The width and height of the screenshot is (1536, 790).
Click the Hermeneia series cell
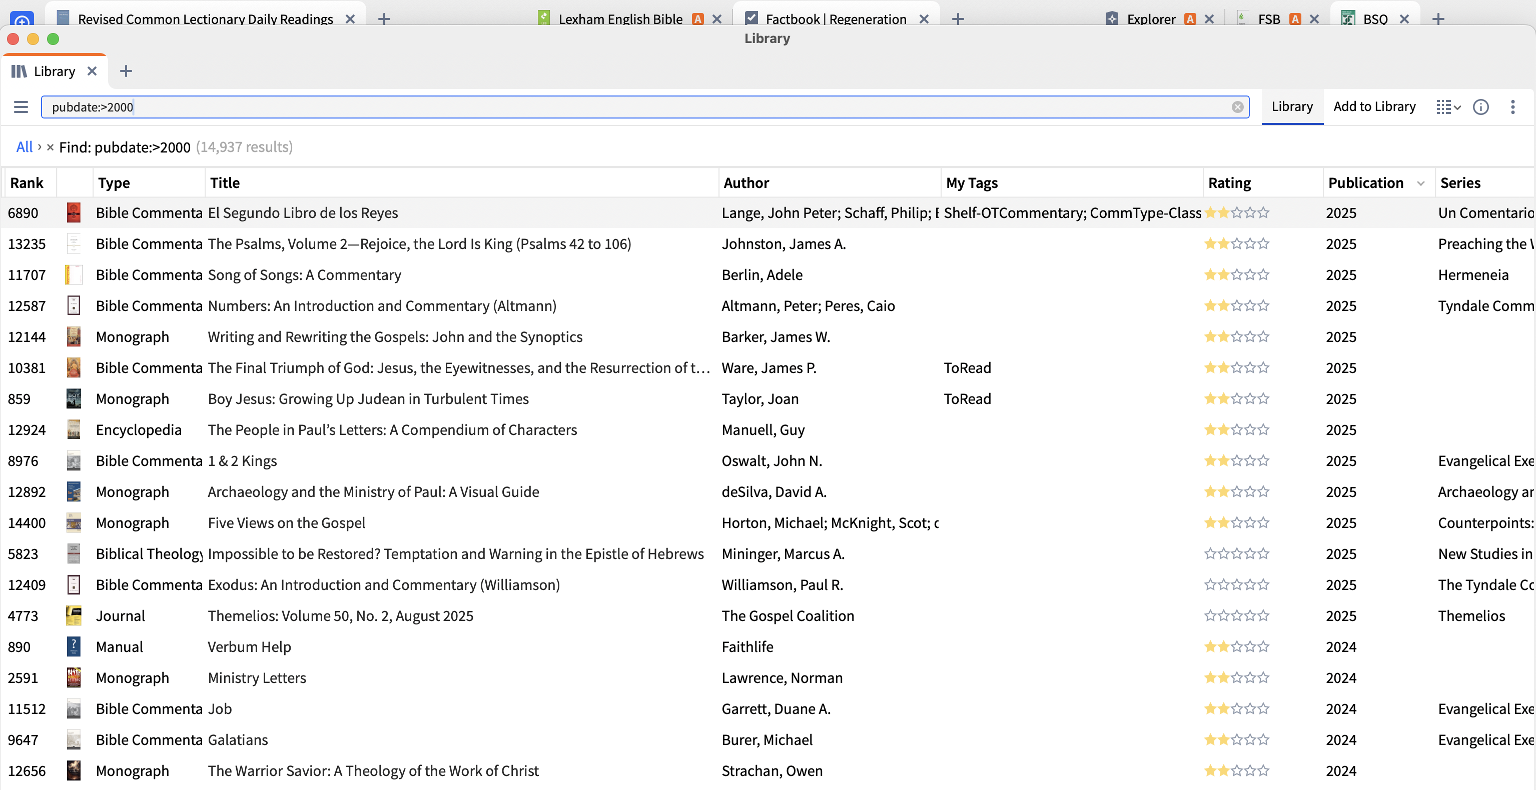1473,274
